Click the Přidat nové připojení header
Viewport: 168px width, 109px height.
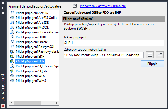pyautogui.click(x=114, y=19)
